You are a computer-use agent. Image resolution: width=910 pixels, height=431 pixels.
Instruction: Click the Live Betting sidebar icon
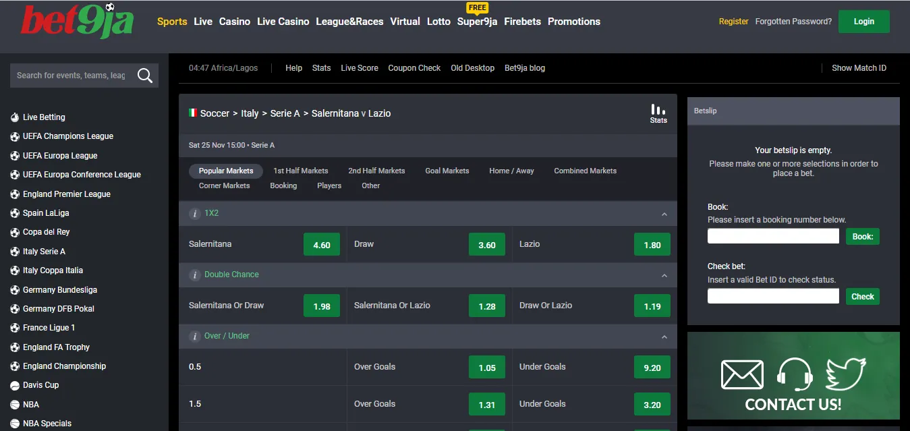coord(14,117)
